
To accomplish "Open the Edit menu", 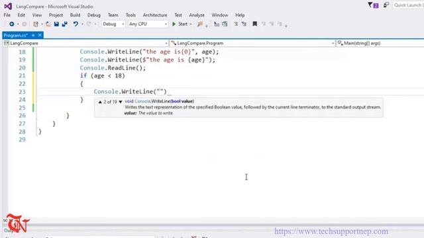I will 21,15.
